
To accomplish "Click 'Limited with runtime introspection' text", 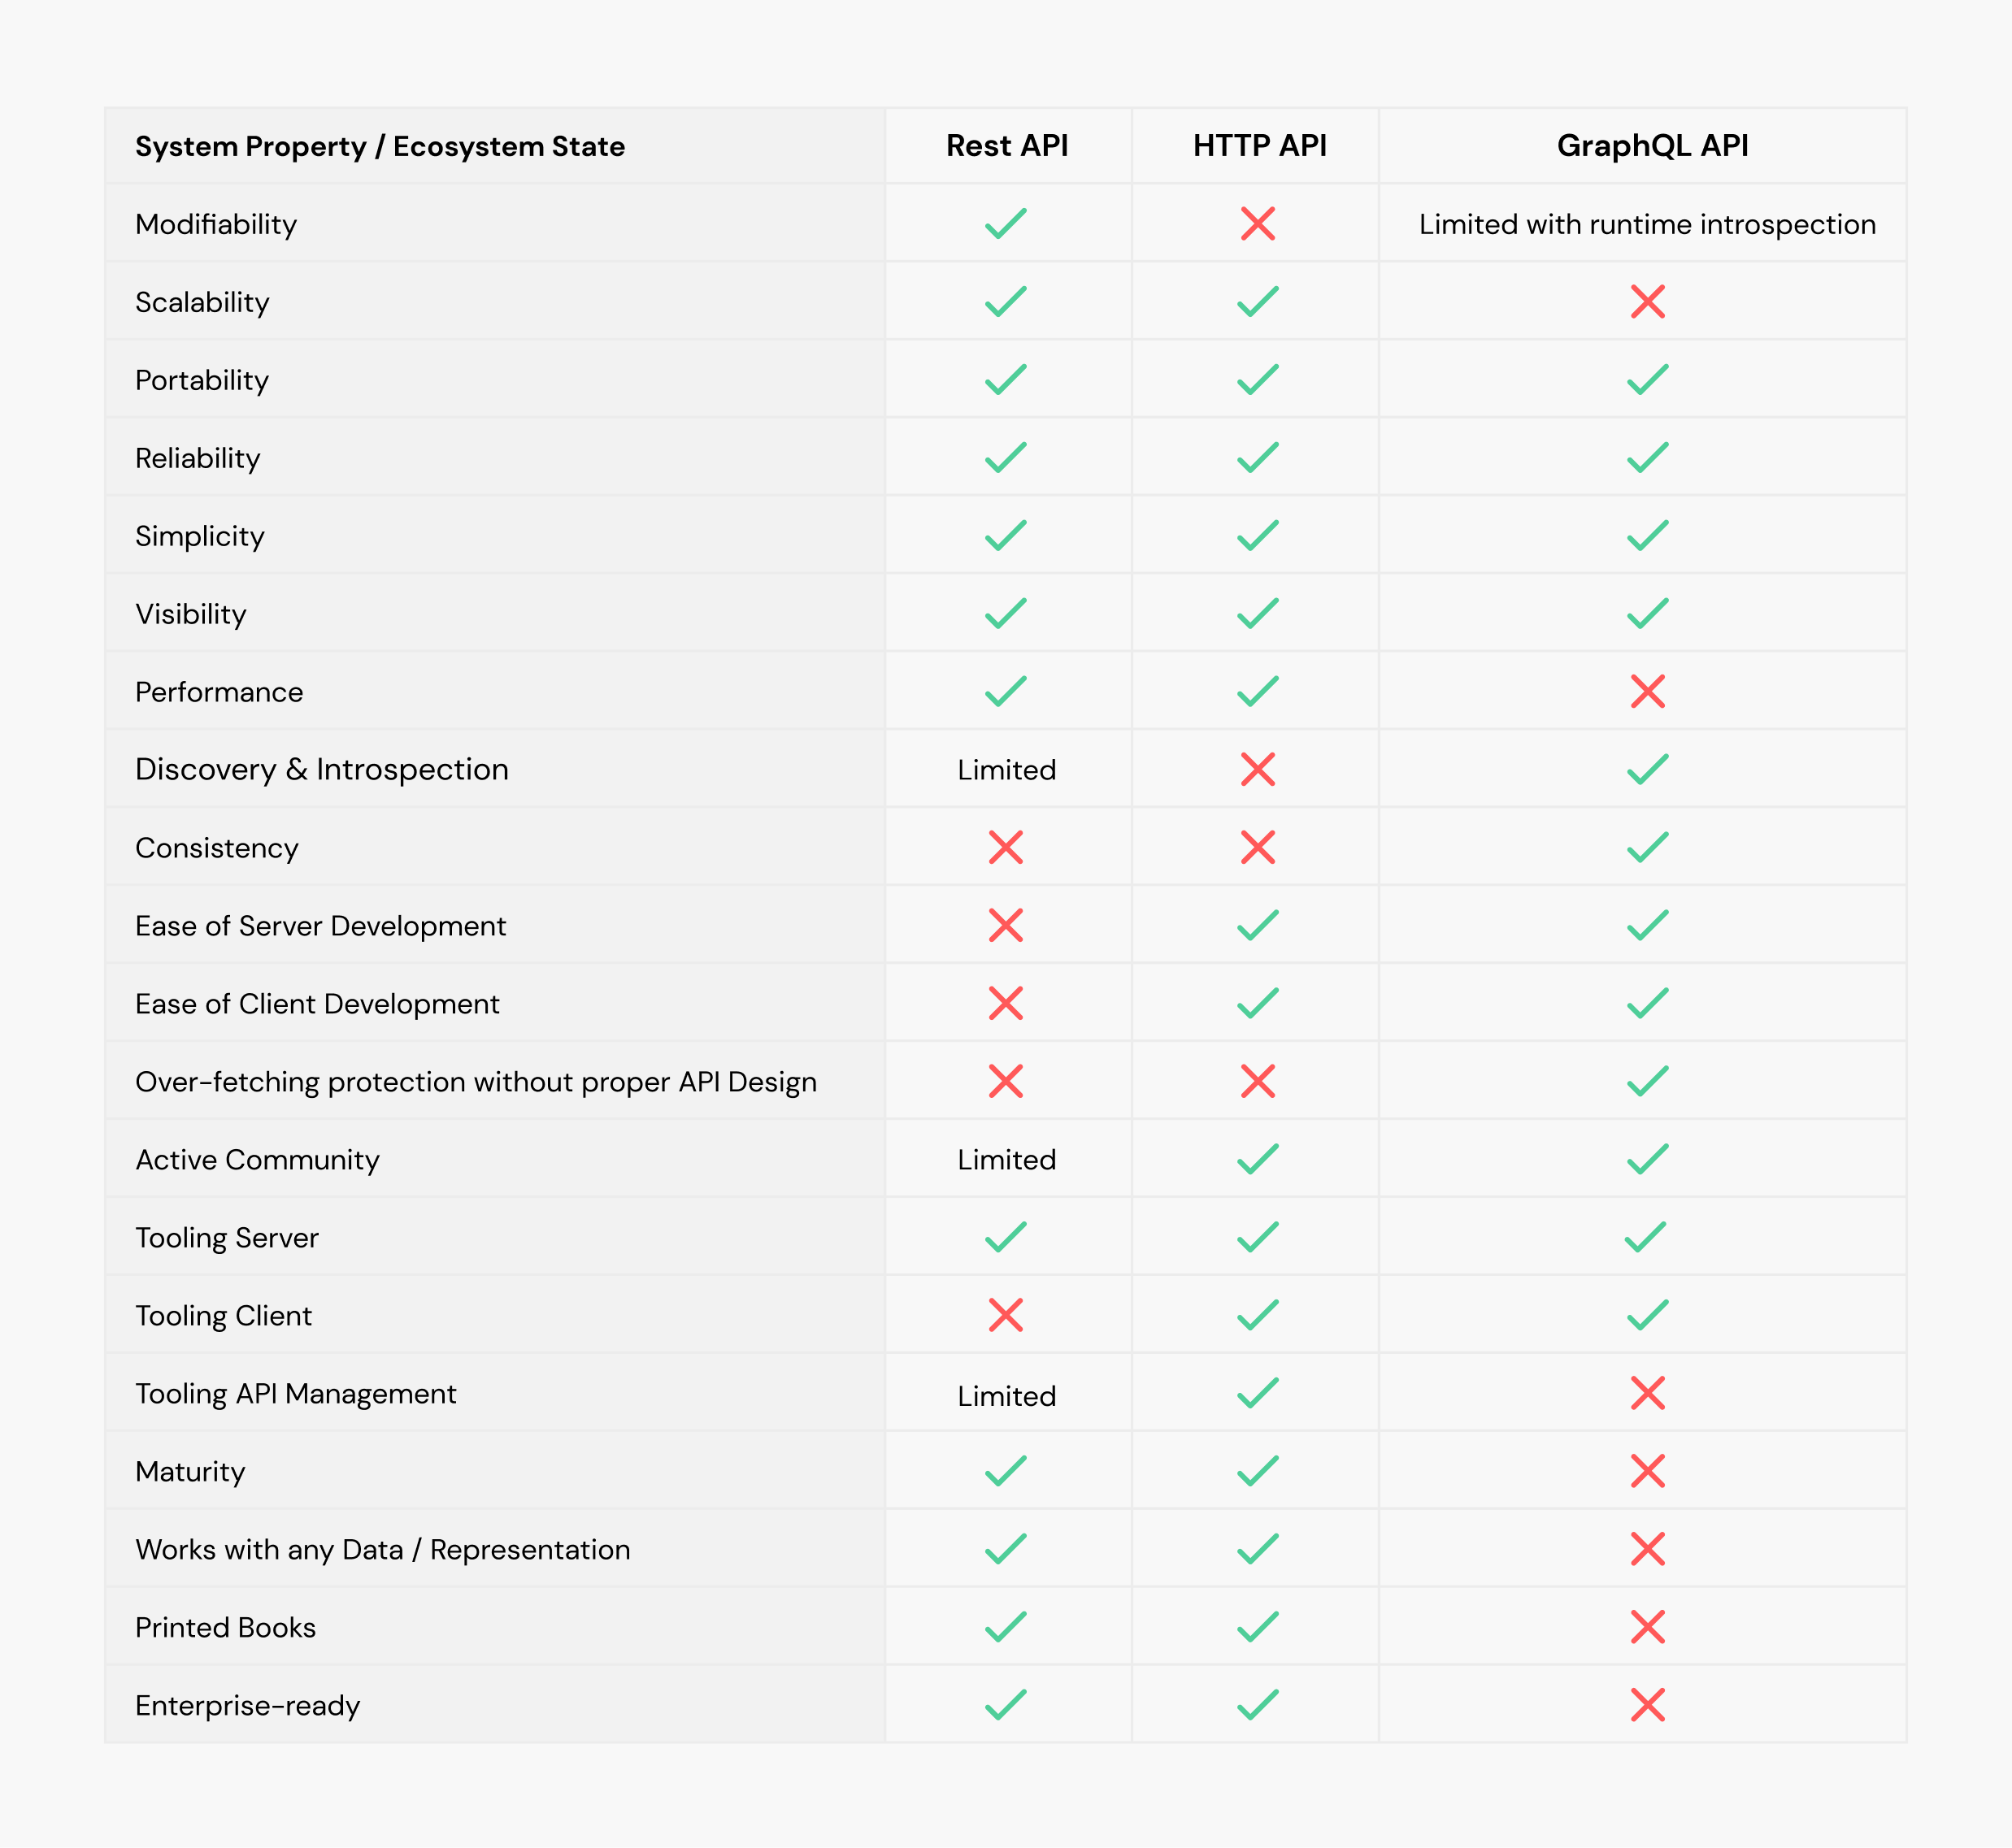I will (1647, 224).
